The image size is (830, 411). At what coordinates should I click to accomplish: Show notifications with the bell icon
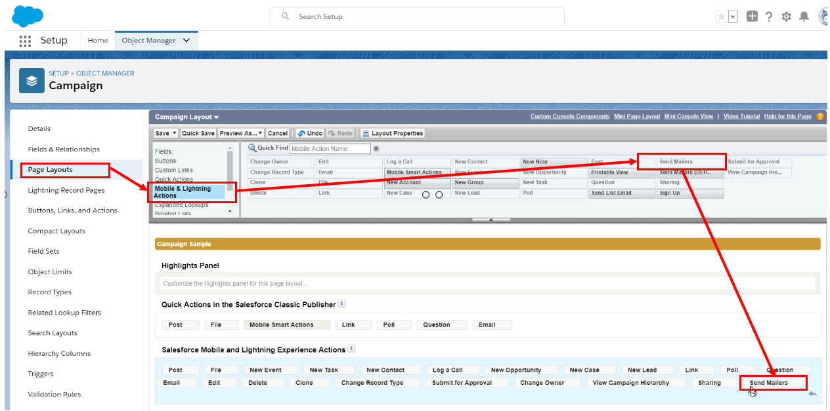coord(804,16)
